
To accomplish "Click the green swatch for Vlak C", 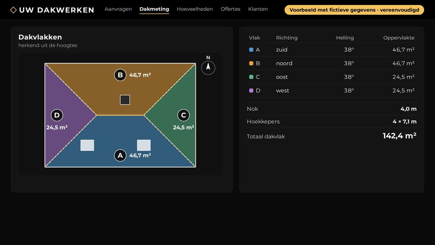I will [x=251, y=77].
